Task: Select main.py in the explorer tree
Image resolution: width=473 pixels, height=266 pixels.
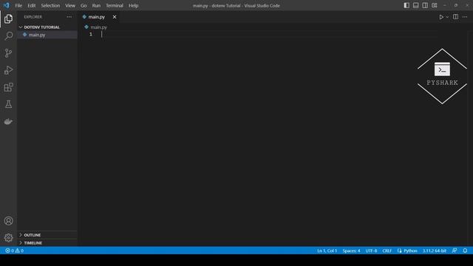Action: click(x=47, y=35)
